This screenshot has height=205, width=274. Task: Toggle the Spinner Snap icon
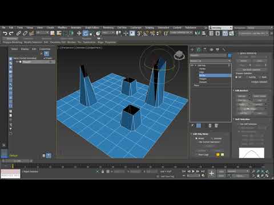coord(159,34)
